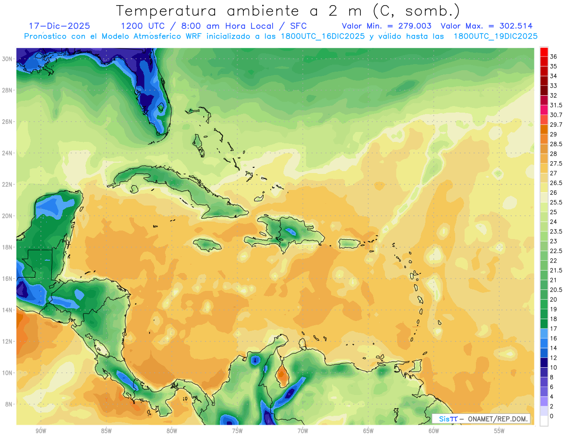
Task: Click the 60W longitude label
Action: click(x=434, y=431)
